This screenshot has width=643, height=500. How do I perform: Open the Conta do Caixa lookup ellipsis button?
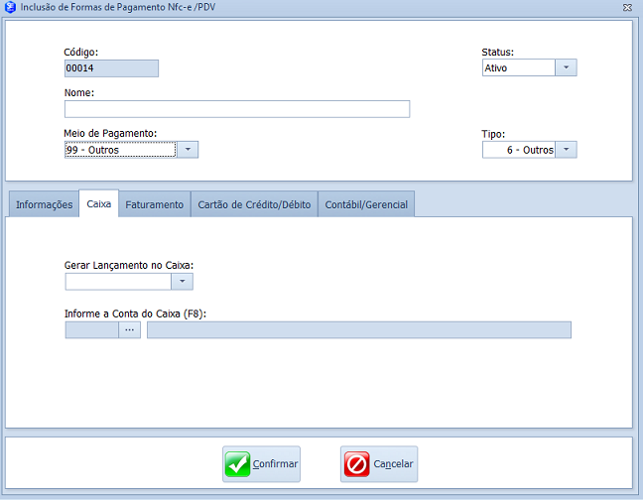pos(130,329)
